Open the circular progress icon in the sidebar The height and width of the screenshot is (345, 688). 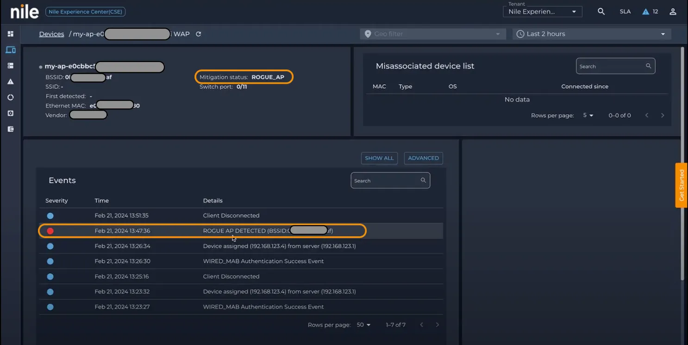[10, 97]
